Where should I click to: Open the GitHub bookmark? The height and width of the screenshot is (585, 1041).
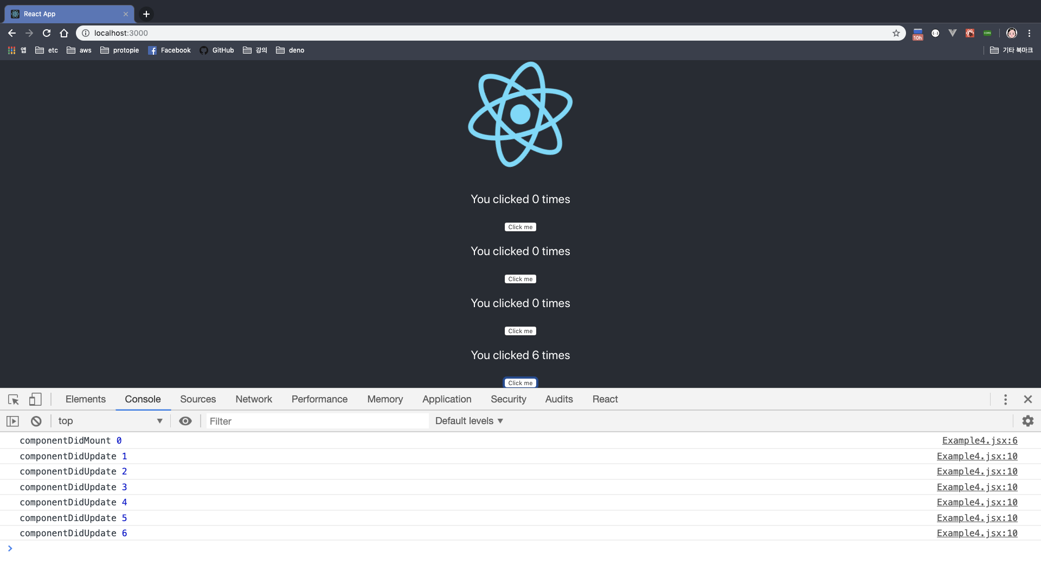[217, 50]
